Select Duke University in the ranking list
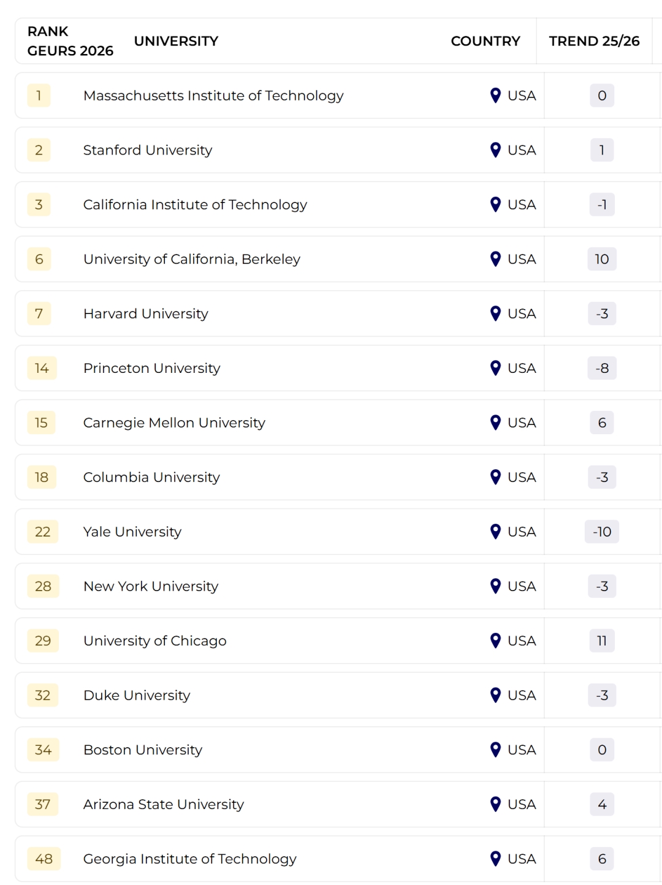 (137, 695)
